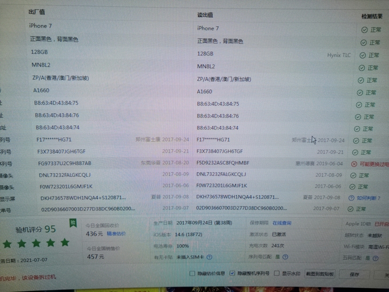This screenshot has width=389, height=292.
Task: Select read battery serial F5D9232ASC8FQHMBF
Action: point(223,163)
